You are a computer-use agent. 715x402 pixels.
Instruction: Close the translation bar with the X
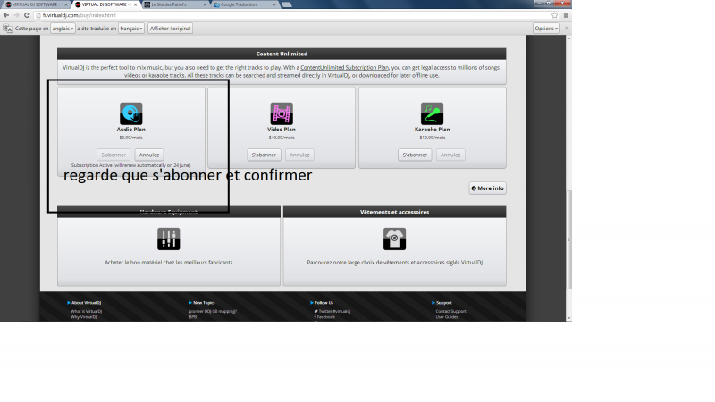click(567, 29)
